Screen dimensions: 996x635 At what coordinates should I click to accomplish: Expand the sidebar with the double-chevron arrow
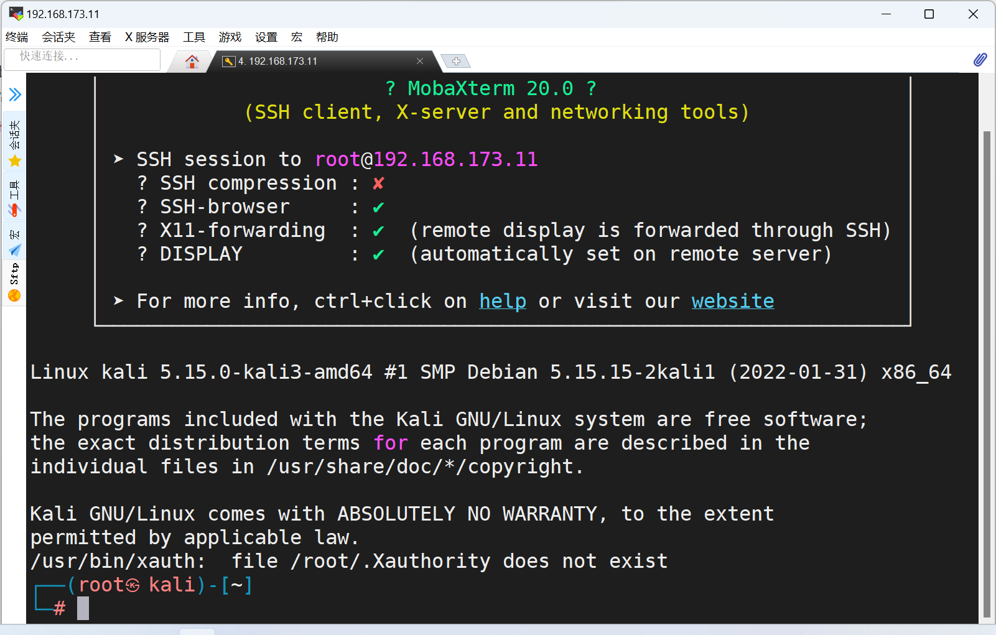click(x=15, y=95)
